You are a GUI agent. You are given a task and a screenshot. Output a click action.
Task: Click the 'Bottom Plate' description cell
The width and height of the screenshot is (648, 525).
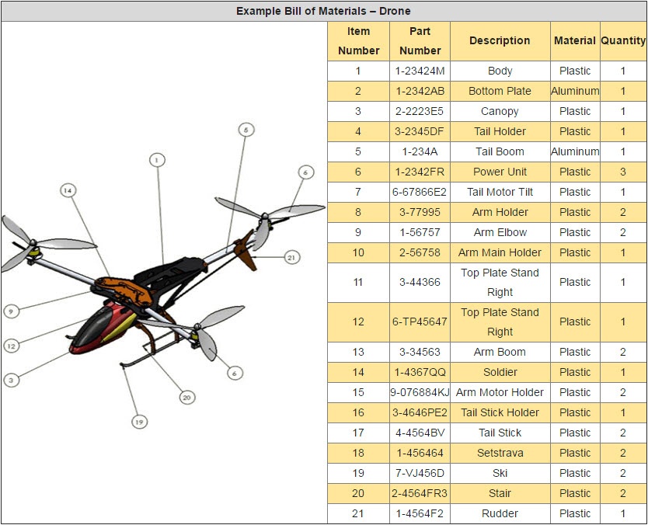(x=500, y=91)
